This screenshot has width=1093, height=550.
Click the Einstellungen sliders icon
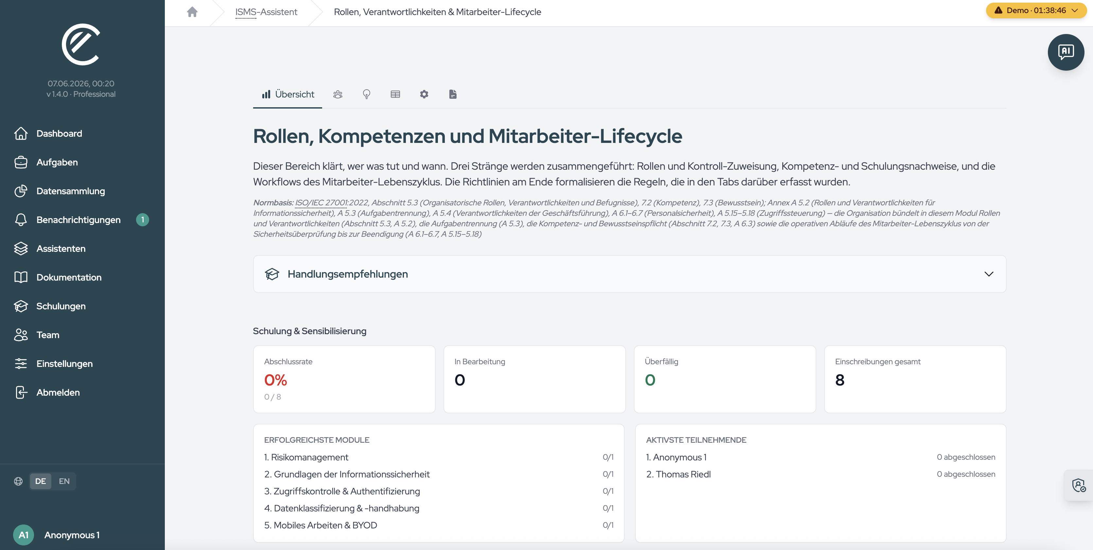point(21,364)
